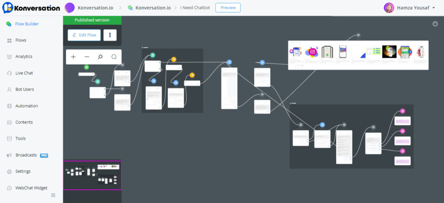Open the three-dot more options menu

click(x=110, y=35)
